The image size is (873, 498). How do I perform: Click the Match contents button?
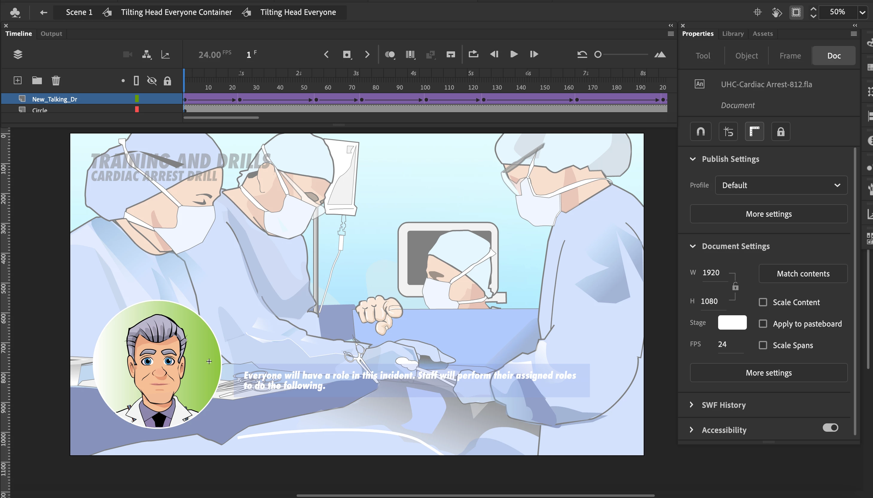[803, 273]
